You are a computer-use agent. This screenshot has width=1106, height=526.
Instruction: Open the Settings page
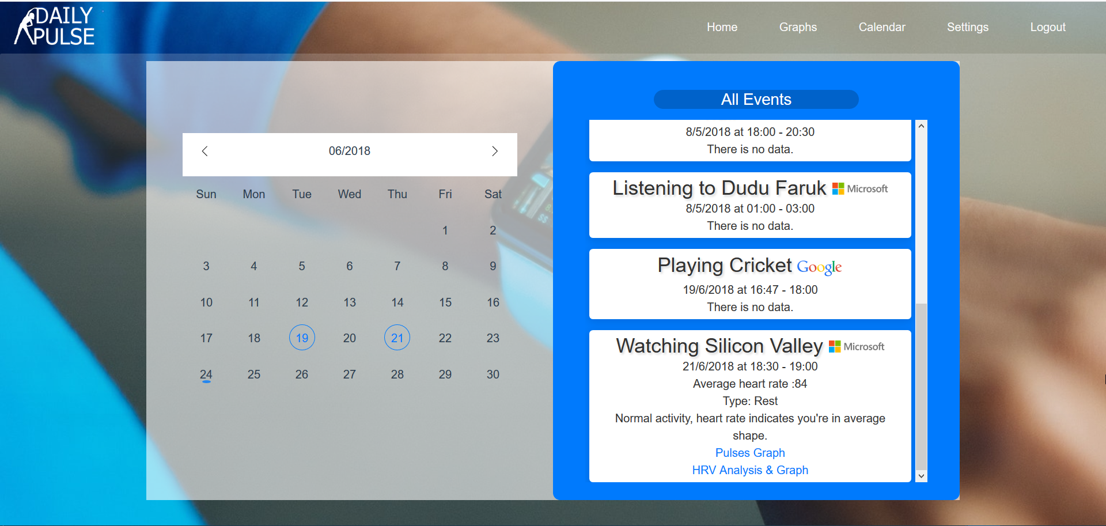(968, 27)
